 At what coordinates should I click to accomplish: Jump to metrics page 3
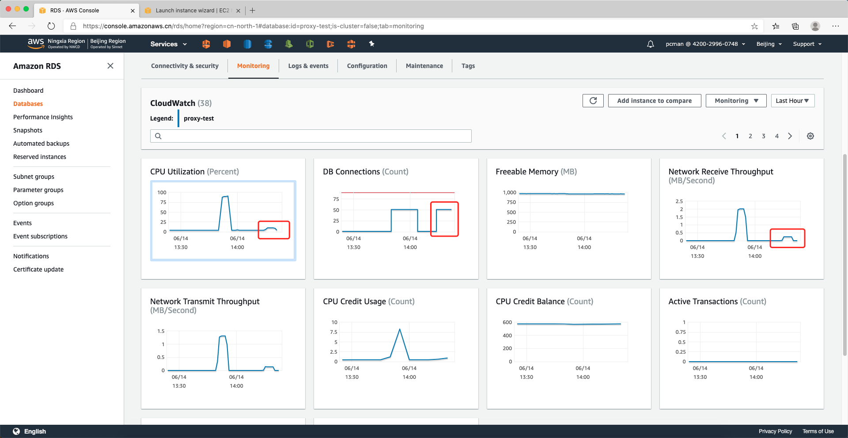pos(763,136)
